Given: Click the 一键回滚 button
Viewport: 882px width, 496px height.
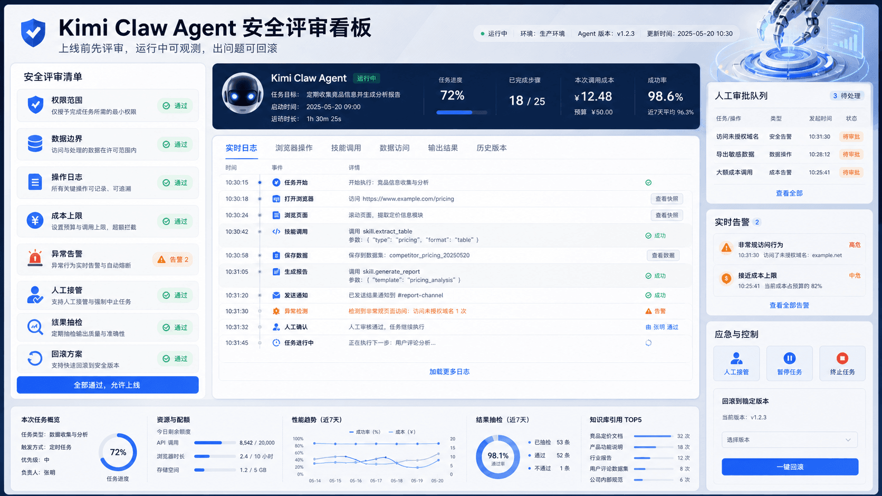Looking at the screenshot, I should point(790,467).
